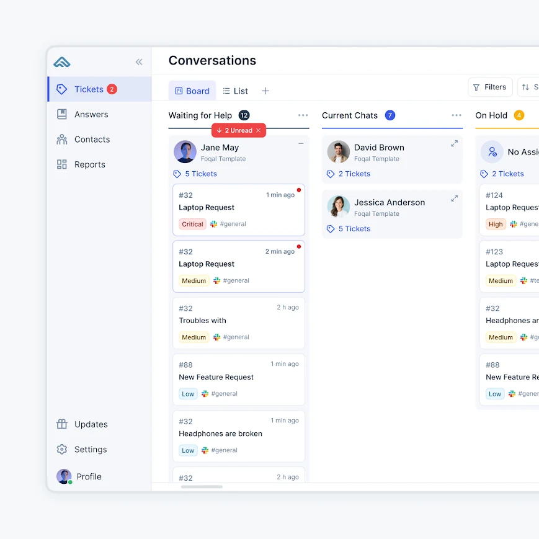Click the Filters button
The image size is (539, 539).
pyautogui.click(x=489, y=87)
